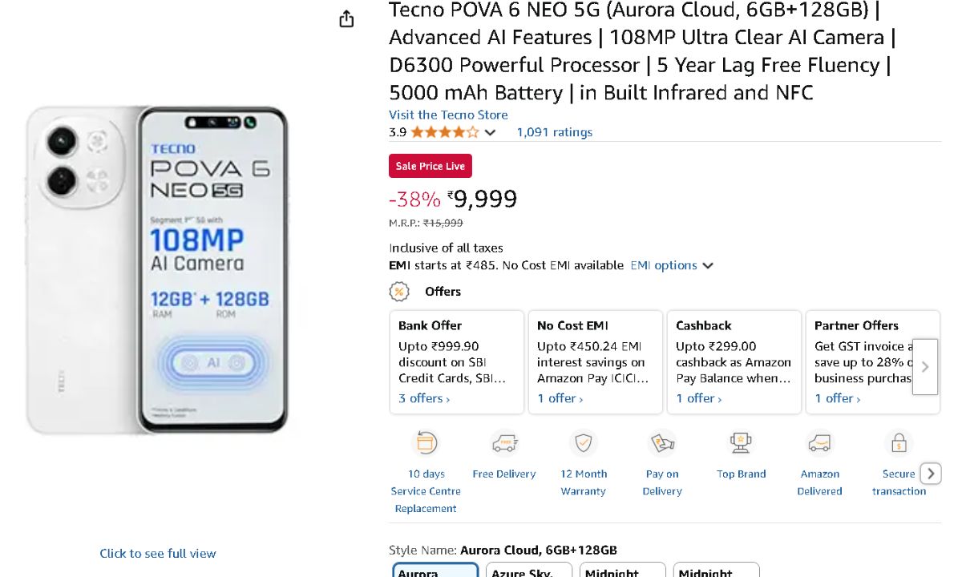
Task: Click the 10 days Service Centre Replacement icon
Action: 425,443
